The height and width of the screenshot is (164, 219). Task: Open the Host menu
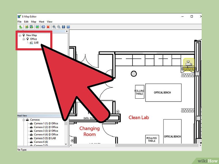tap(41, 22)
